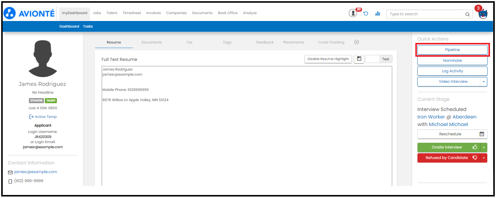Click the Active Temp status arrow icon

31,117
